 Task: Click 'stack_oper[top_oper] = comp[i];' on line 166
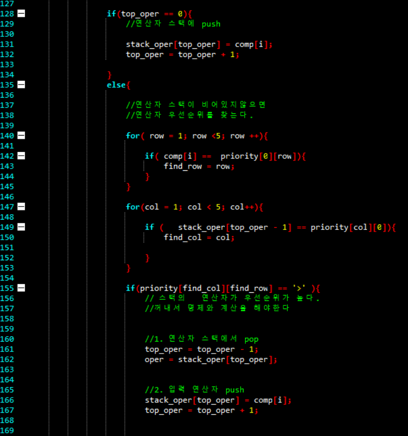[x=218, y=400]
